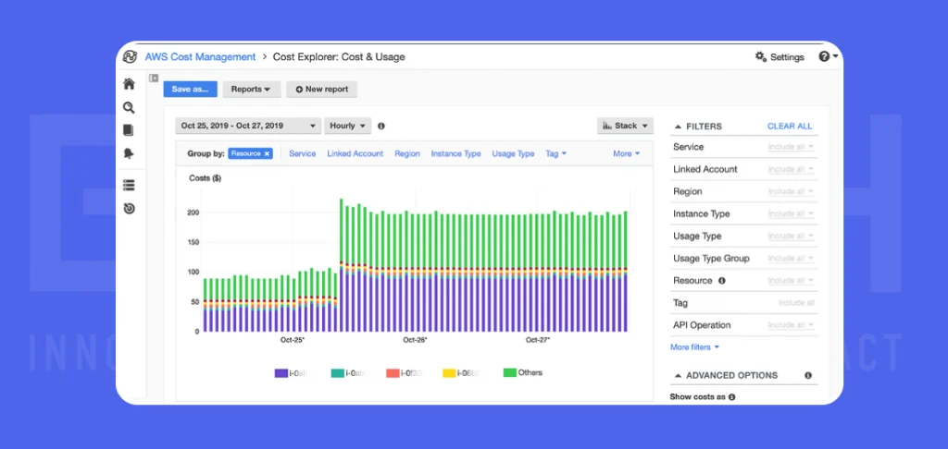Collapse the sidebar panel toggle icon
The image size is (948, 449).
154,78
